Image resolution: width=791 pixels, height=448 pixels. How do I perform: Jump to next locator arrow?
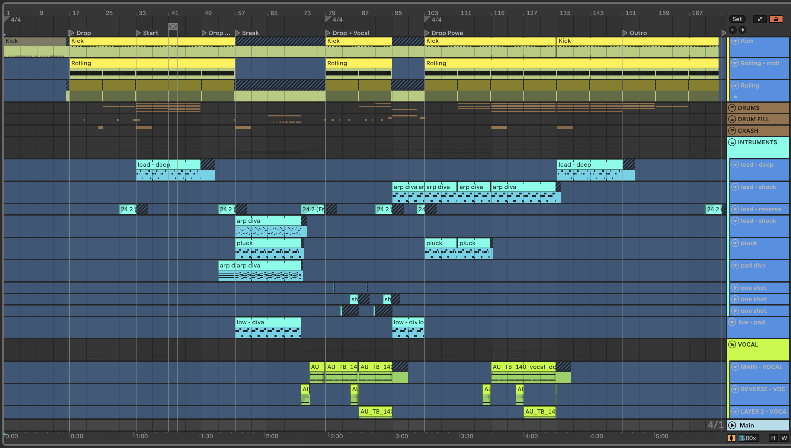pos(742,30)
